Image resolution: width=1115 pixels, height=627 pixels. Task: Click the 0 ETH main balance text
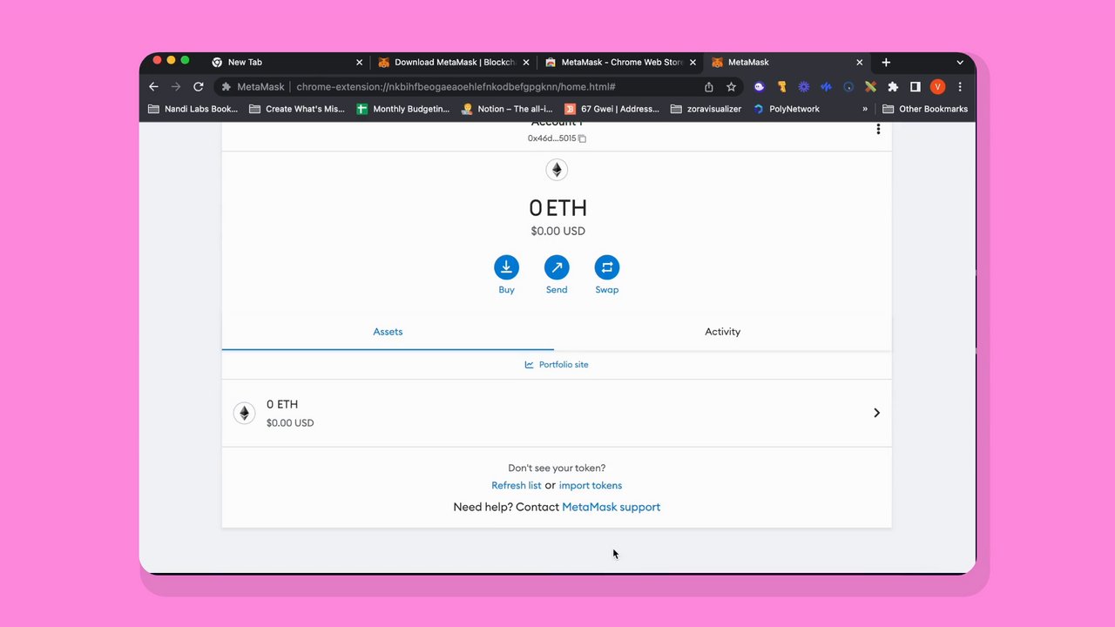pyautogui.click(x=557, y=208)
